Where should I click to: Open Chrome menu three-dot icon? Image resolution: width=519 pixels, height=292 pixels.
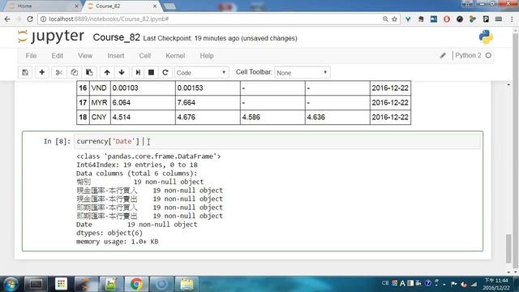pos(512,19)
